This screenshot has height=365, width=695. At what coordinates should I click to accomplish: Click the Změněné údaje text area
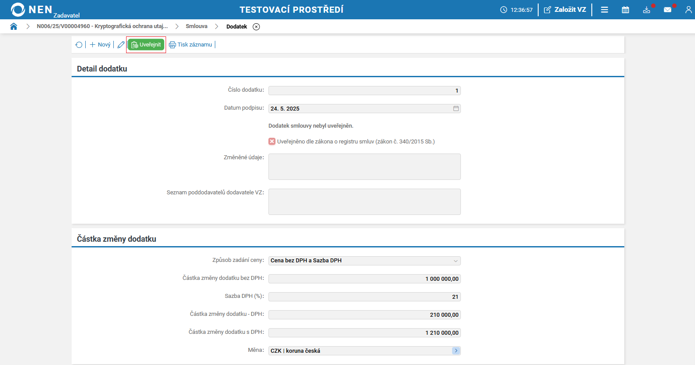pos(364,167)
